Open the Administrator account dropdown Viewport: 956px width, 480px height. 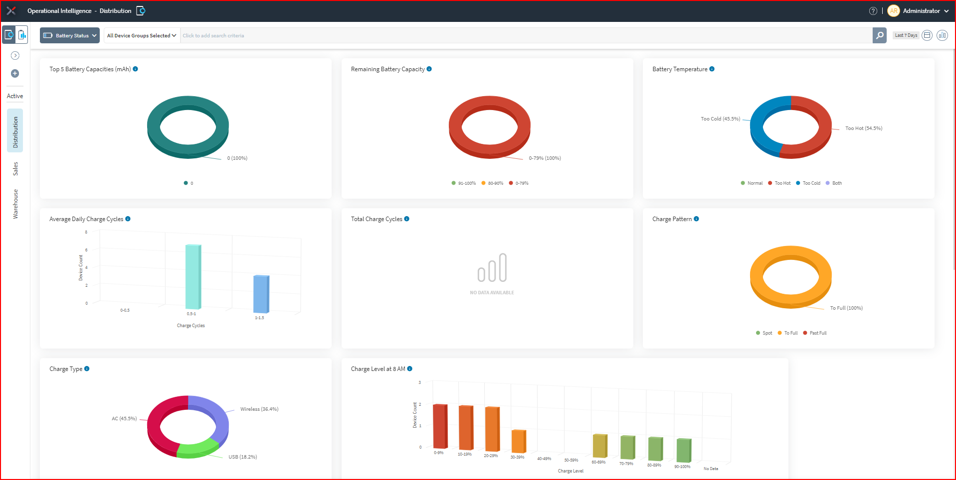tap(926, 11)
